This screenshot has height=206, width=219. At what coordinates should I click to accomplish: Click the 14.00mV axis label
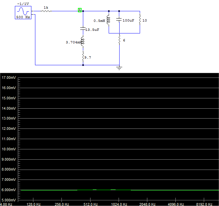pyautogui.click(x=9, y=108)
